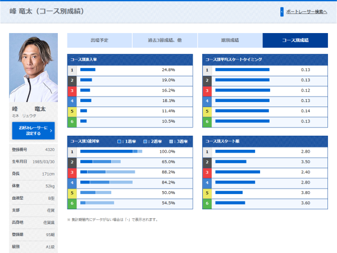This screenshot has height=253, width=337.
Task: Follow the ボートレーサー検索へ link
Action: pyautogui.click(x=307, y=12)
